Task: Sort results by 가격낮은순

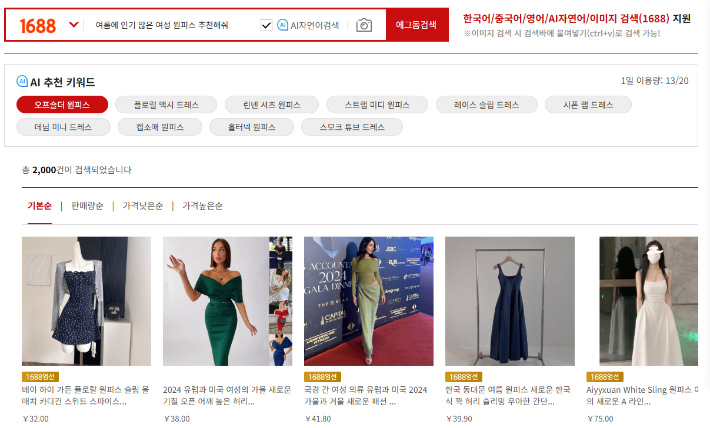Action: pyautogui.click(x=143, y=206)
